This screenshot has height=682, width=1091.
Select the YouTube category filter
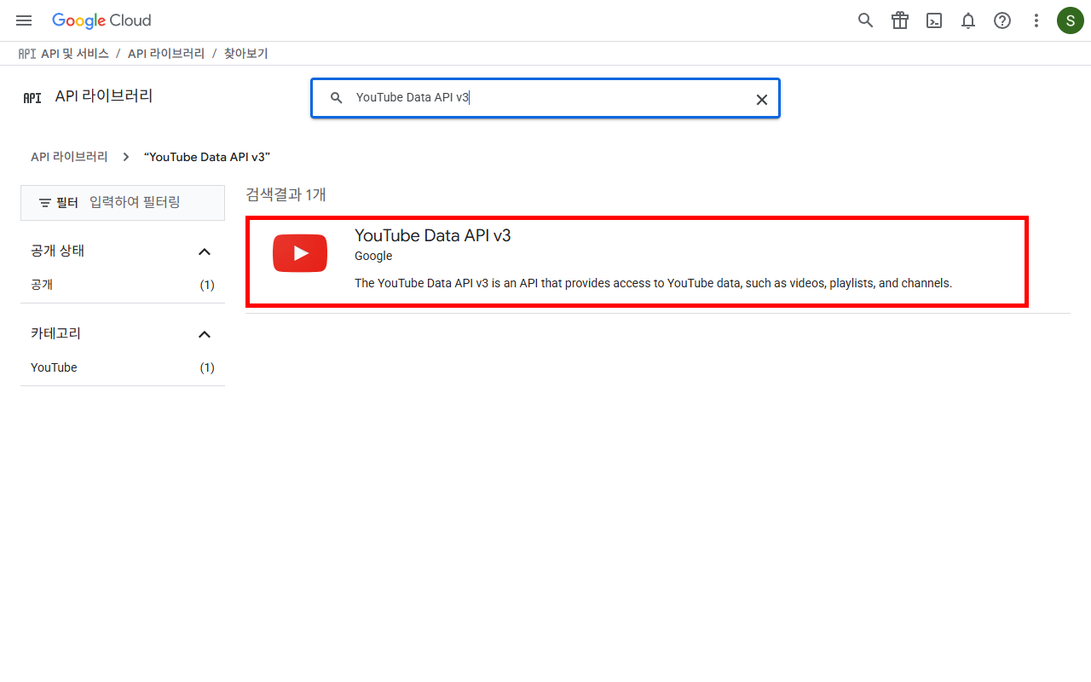click(x=54, y=367)
